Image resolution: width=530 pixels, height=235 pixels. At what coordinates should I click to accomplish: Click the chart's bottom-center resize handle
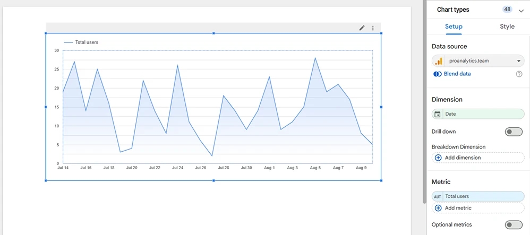click(213, 181)
